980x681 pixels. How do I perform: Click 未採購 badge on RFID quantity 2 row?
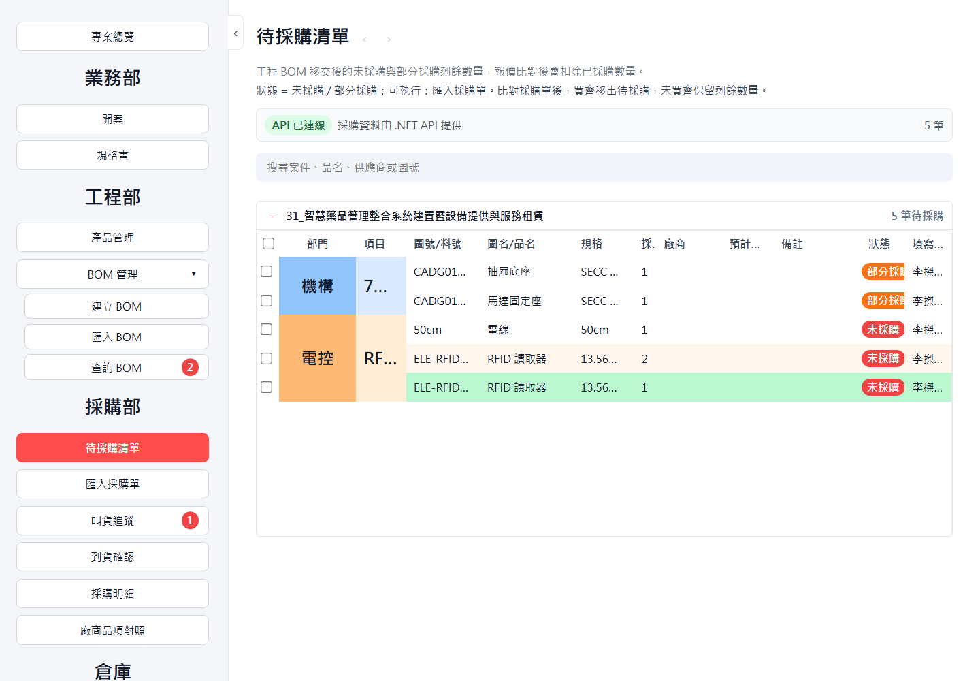point(883,358)
